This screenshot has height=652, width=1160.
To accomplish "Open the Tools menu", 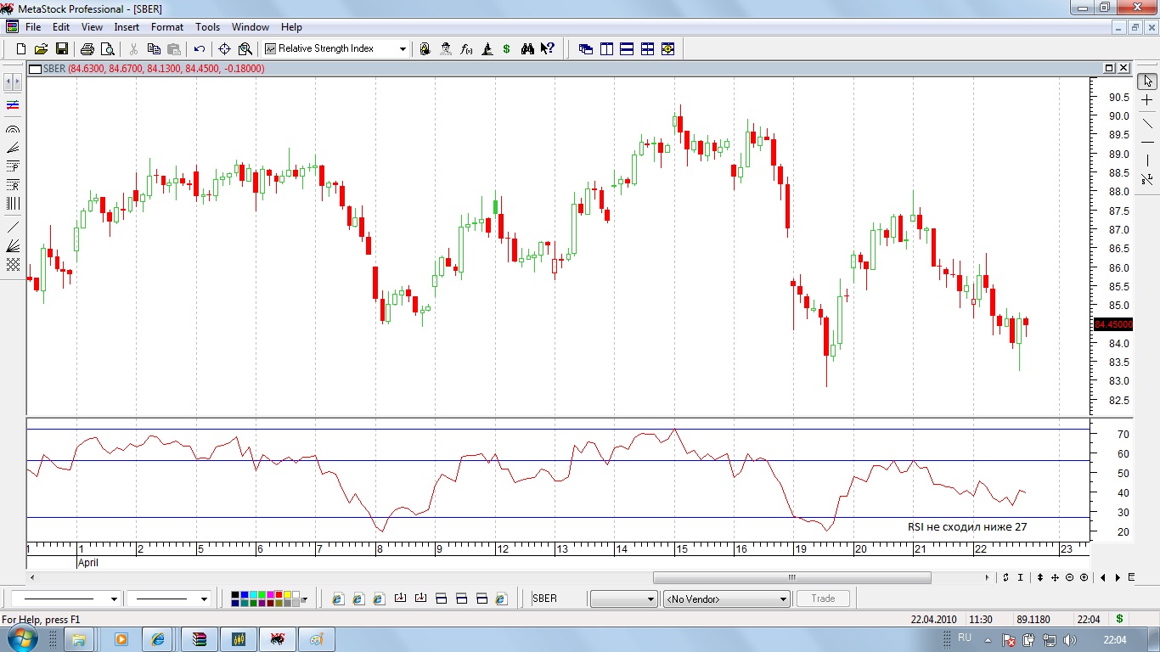I will (207, 27).
